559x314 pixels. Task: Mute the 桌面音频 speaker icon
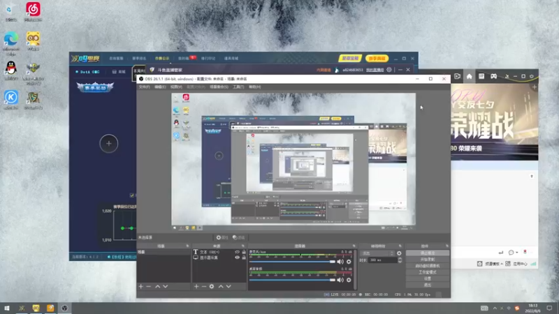click(x=340, y=280)
